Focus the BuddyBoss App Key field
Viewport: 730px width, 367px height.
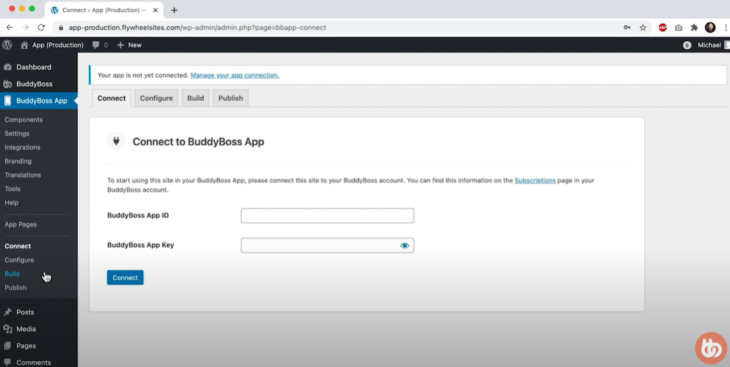(327, 246)
